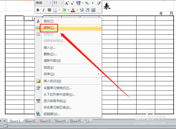Choose 命名单元格区域(R)... entry
The width and height of the screenshot is (176, 129).
coord(68,107)
